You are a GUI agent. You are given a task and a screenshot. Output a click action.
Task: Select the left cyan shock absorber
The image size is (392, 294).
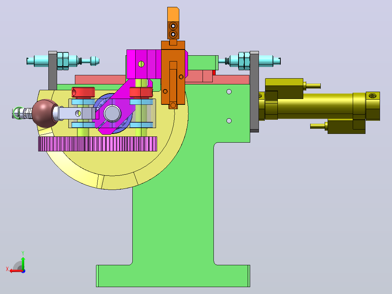pos(63,61)
